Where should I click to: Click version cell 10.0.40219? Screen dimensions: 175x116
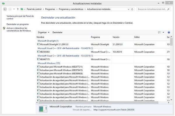tap(117, 52)
